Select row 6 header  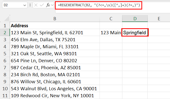click(5, 61)
